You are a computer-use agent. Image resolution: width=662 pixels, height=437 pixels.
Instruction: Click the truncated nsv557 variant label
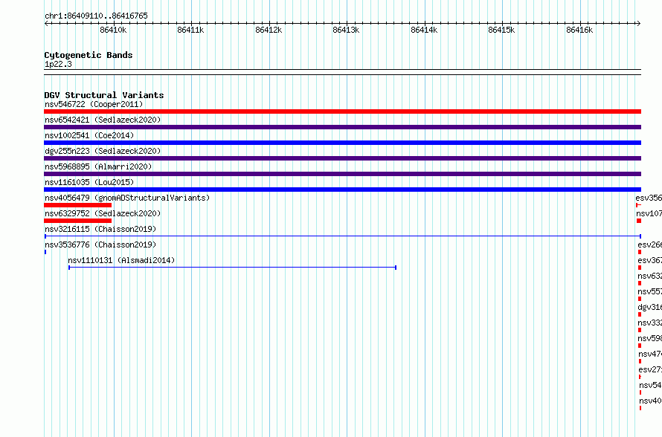[650, 291]
